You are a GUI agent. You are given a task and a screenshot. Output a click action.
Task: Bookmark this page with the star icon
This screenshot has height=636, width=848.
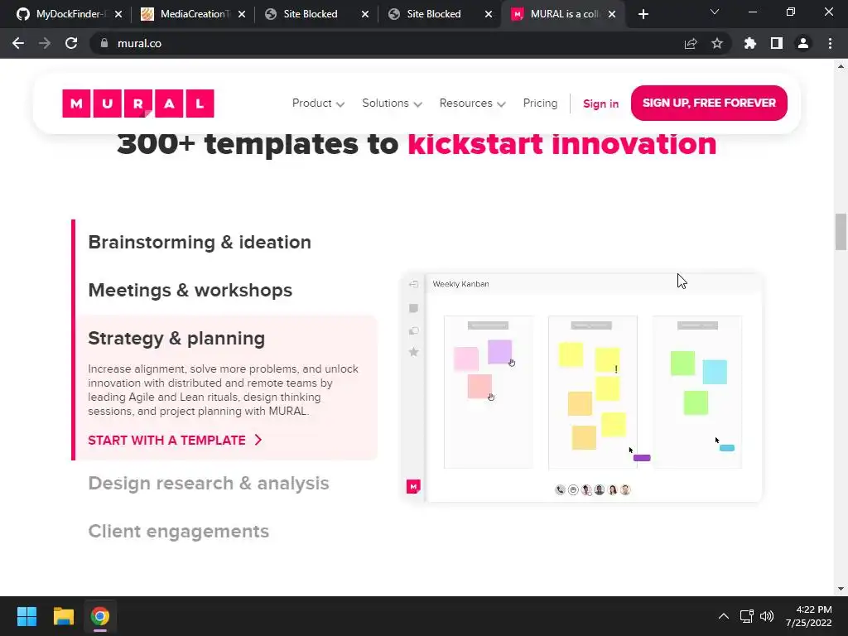(x=717, y=43)
